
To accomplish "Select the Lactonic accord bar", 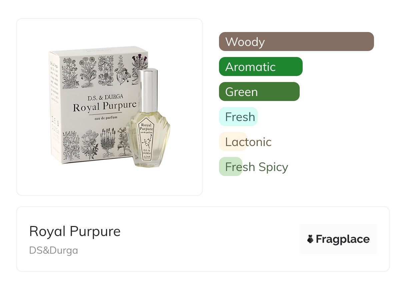I will 233,142.
